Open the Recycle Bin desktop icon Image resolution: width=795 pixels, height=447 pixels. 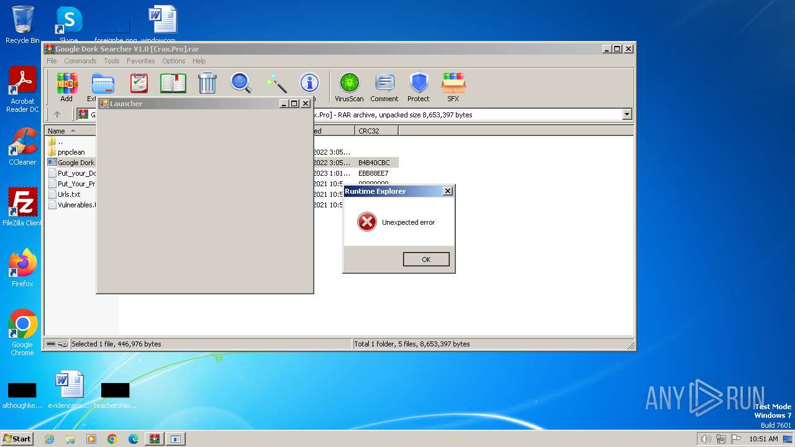point(22,25)
